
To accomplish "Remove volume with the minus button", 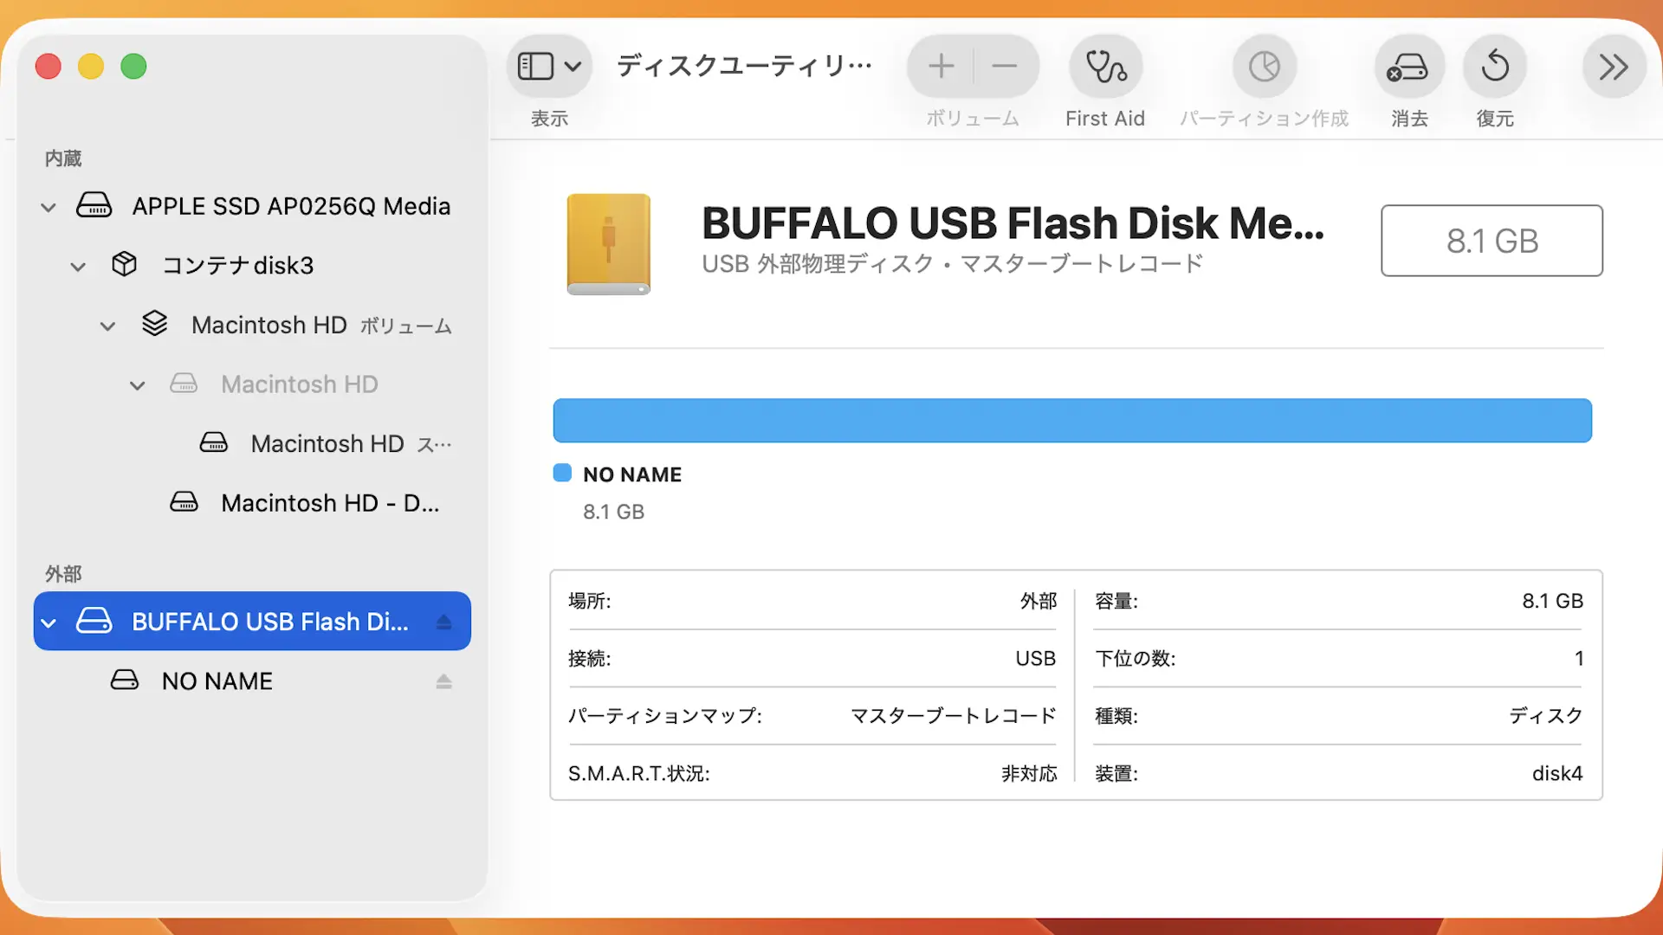I will pyautogui.click(x=1004, y=67).
